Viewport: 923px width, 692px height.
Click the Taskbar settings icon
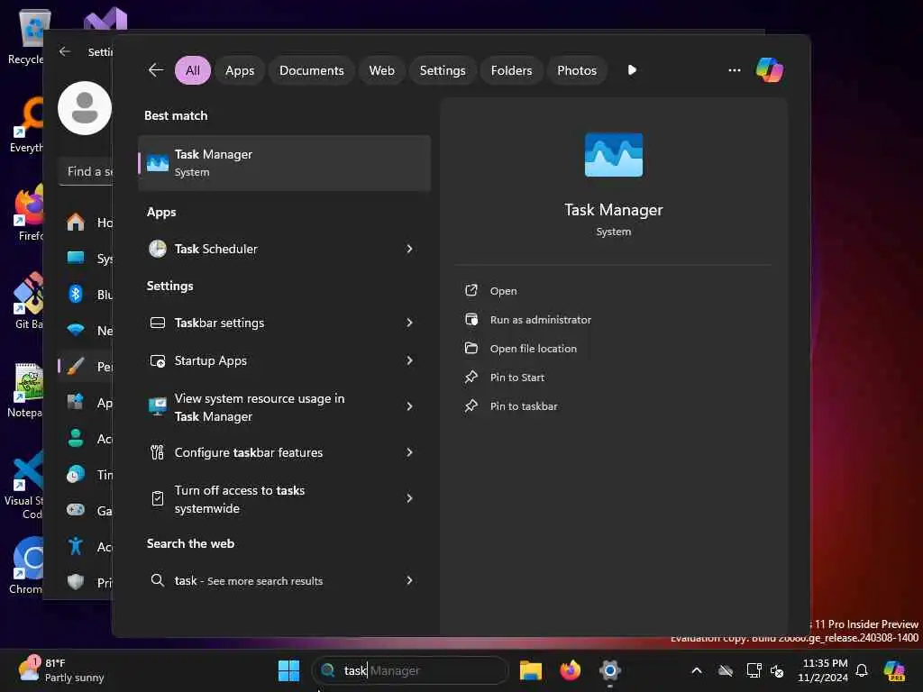click(157, 323)
